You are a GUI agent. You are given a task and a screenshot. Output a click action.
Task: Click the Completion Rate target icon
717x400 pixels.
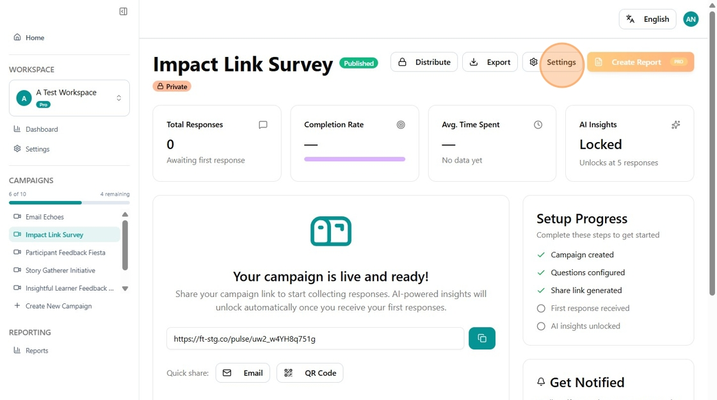tap(401, 125)
